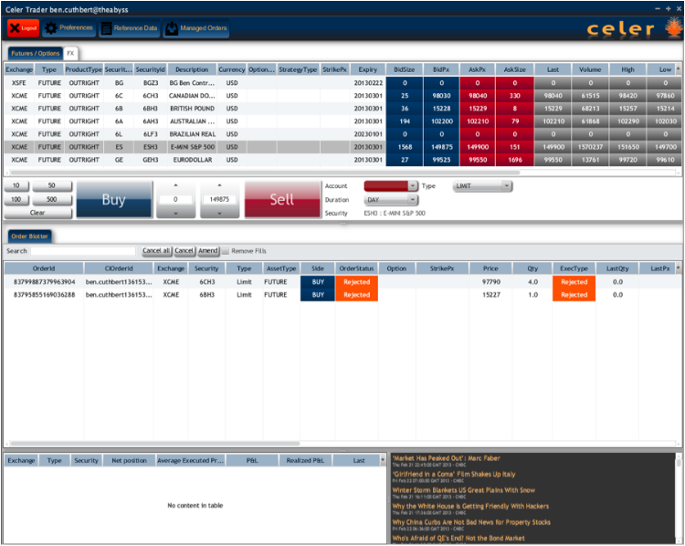
Task: Open market table column menu plus icon
Action: tap(678, 69)
